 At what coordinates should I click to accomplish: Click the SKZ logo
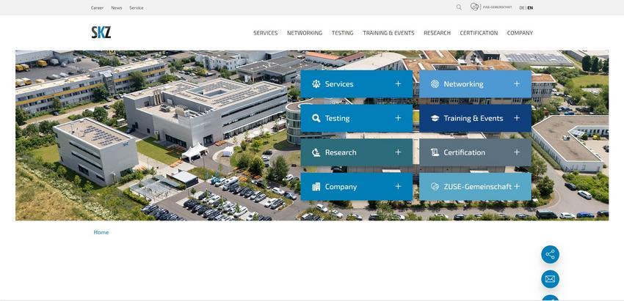tap(101, 32)
